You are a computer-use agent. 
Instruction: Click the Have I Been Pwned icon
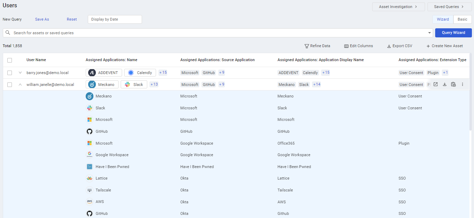90,167
